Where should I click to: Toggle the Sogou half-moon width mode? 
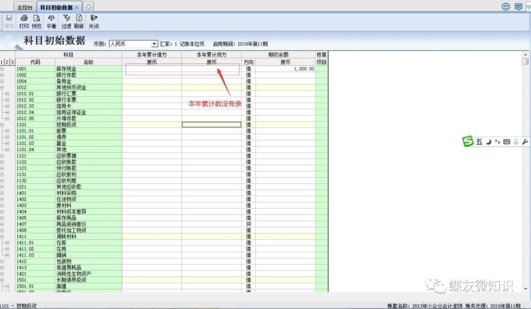(x=489, y=142)
